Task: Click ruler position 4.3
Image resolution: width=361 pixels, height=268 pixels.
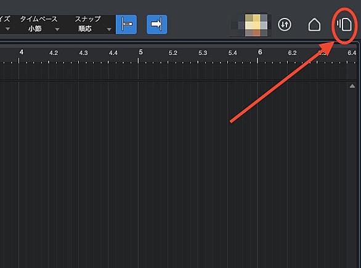Action: point(83,53)
